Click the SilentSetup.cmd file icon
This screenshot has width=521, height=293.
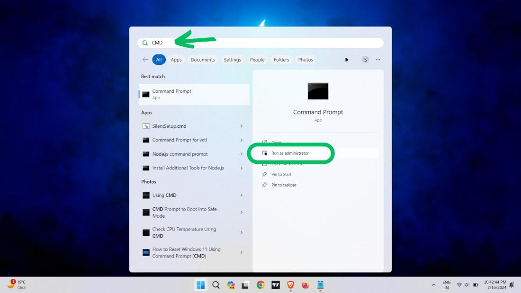tap(146, 126)
